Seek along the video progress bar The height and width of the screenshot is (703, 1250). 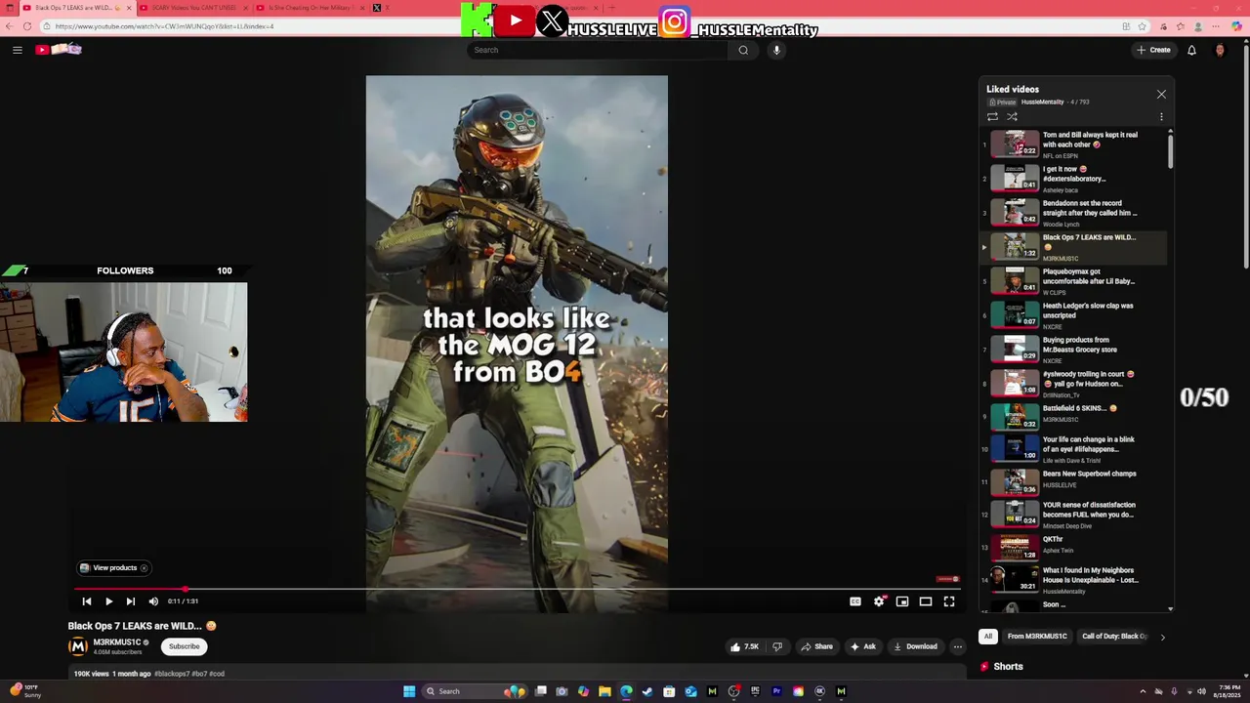click(517, 590)
